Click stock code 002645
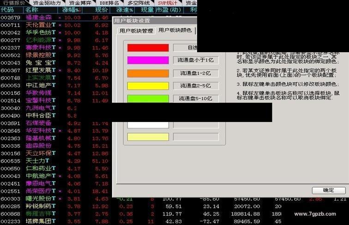This screenshot has width=349, height=225. tap(11, 131)
